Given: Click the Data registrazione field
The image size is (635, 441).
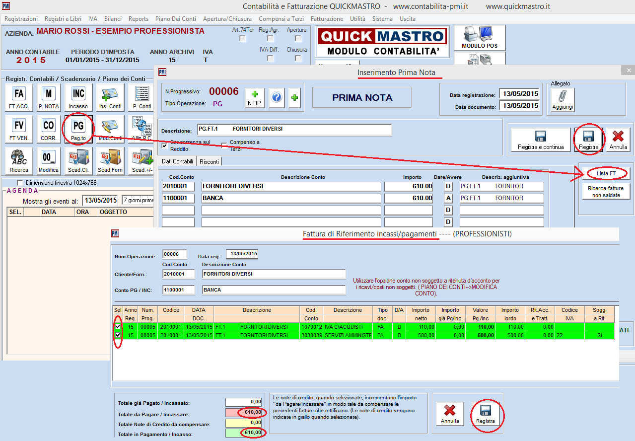Looking at the screenshot, I should point(519,93).
